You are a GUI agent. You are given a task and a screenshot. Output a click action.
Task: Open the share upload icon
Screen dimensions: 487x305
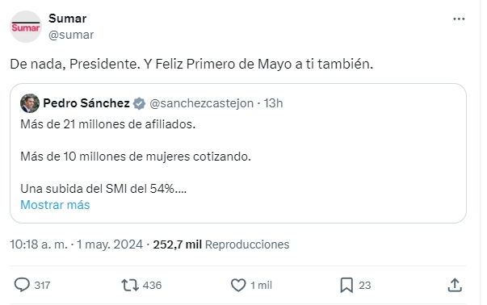(x=455, y=285)
